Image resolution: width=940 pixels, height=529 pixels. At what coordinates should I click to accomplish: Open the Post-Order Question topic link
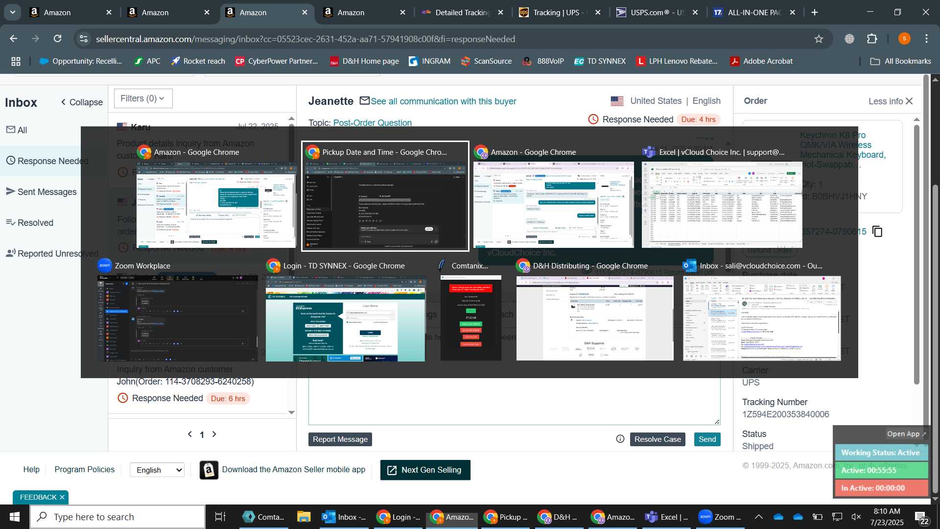372,123
